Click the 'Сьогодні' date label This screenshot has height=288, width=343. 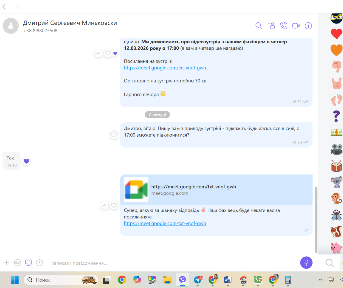coord(158,115)
